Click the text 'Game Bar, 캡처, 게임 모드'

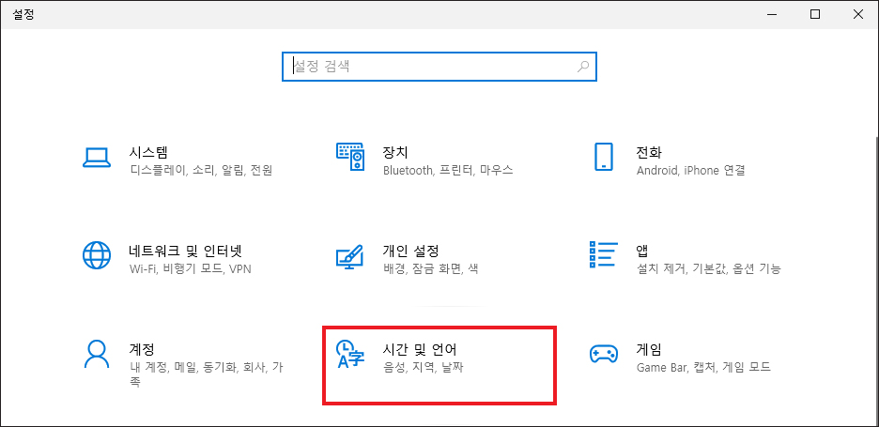[x=704, y=368]
